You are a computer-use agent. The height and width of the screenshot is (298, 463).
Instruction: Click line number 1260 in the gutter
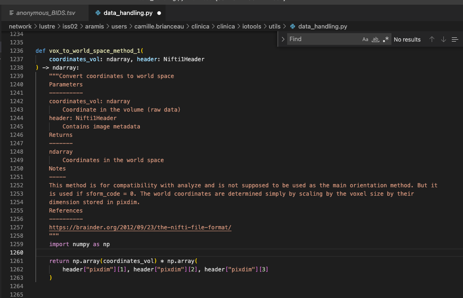coord(16,252)
